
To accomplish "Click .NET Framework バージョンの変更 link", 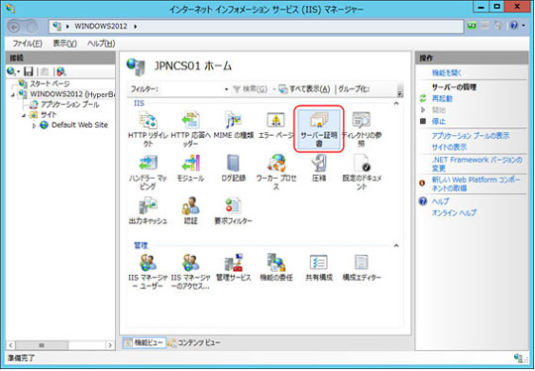I will (477, 164).
